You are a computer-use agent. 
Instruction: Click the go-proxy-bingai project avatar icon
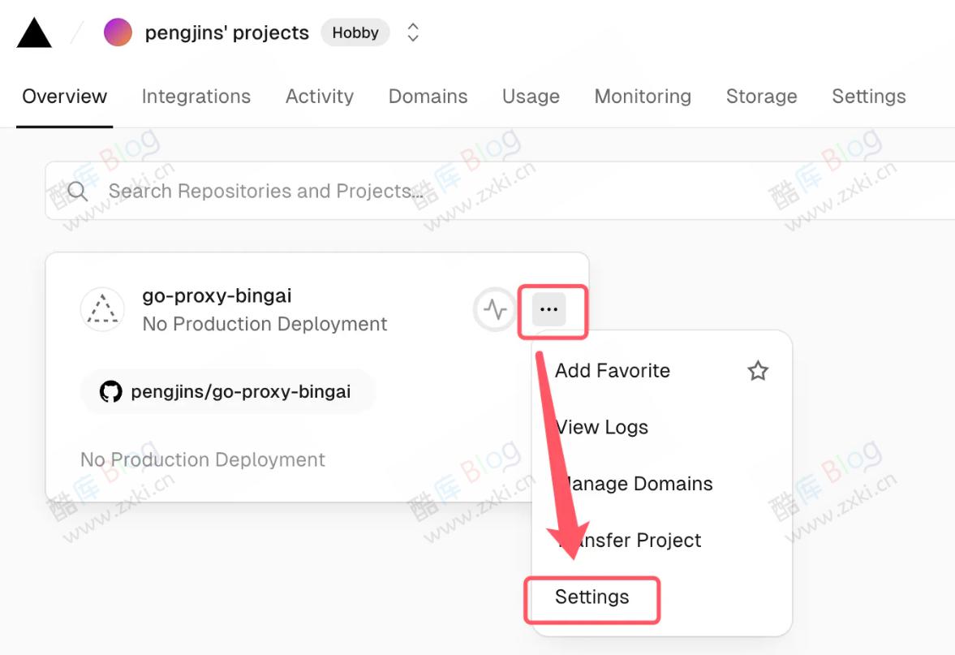[x=101, y=309]
